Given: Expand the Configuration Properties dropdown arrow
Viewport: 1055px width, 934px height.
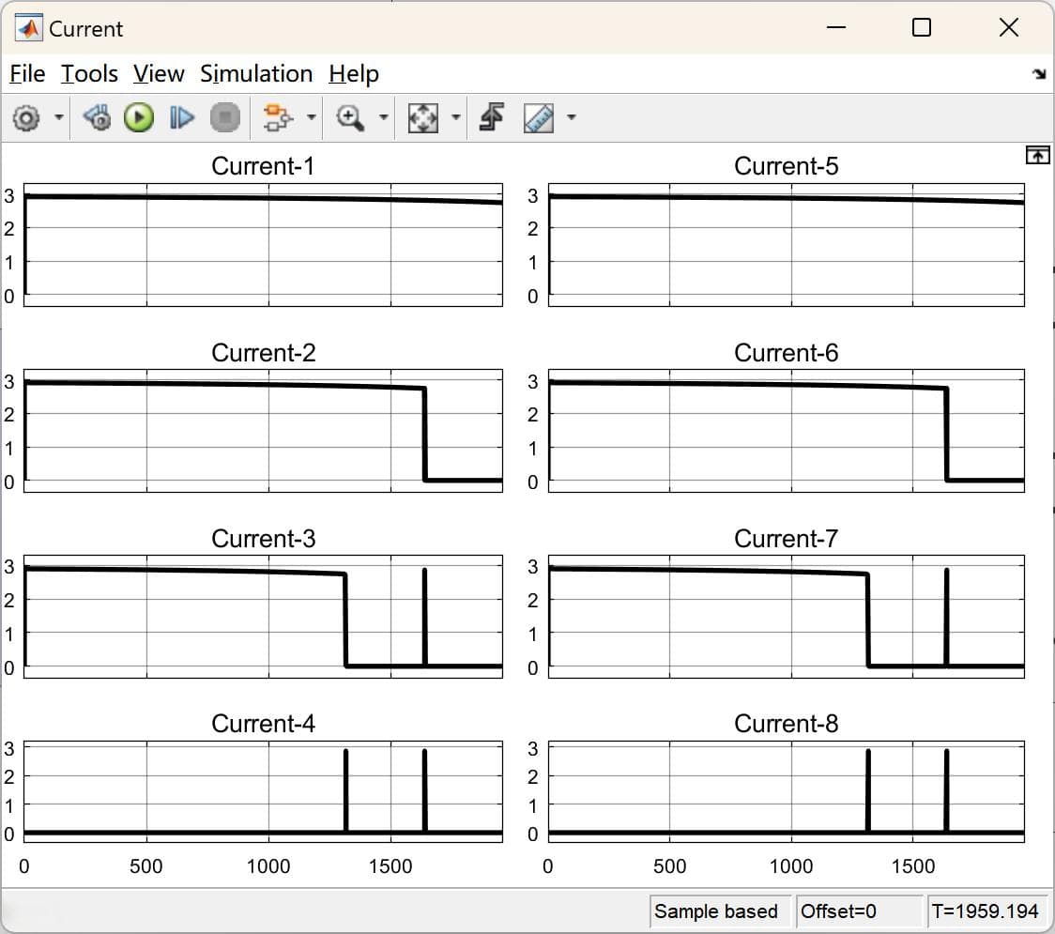Looking at the screenshot, I should coord(59,117).
